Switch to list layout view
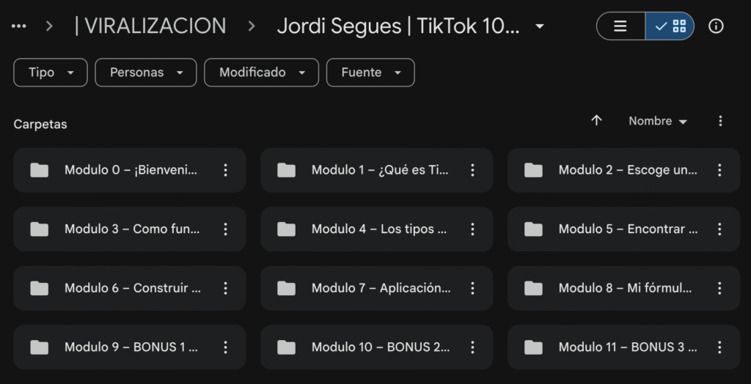The height and width of the screenshot is (384, 751). 620,26
